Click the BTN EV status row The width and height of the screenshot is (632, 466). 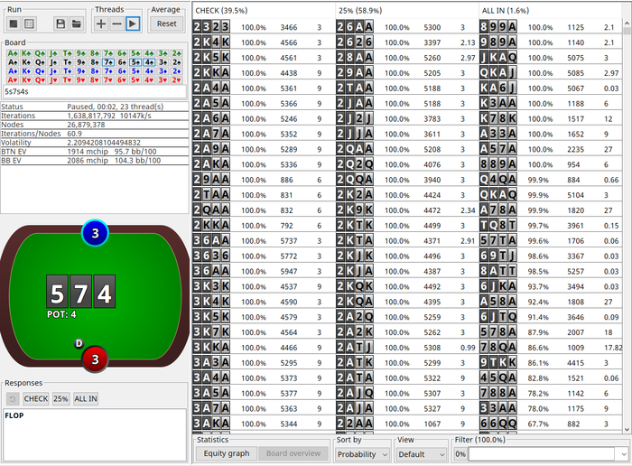click(x=94, y=152)
